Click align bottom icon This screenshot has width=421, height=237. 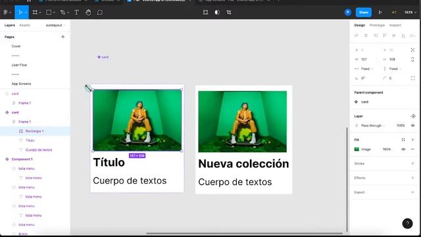coord(403,36)
